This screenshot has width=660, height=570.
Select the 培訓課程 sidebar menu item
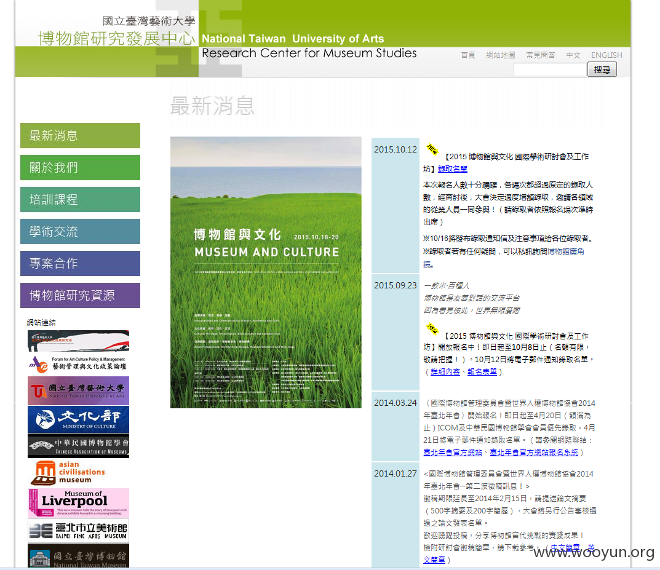(x=80, y=199)
